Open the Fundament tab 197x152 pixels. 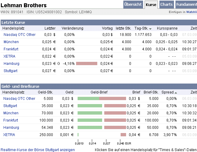186,5
